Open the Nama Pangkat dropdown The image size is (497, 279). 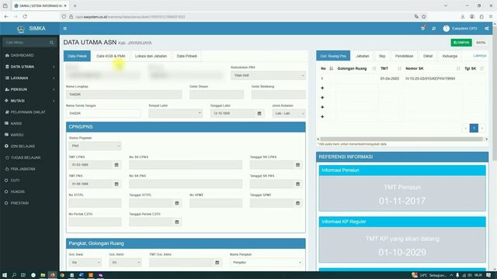click(x=266, y=262)
